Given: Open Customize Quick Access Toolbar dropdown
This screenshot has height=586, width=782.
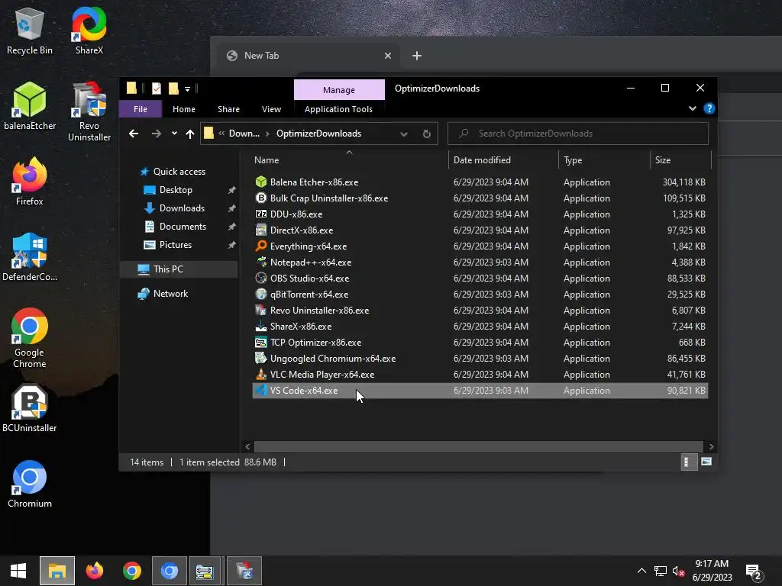Looking at the screenshot, I should pos(188,89).
